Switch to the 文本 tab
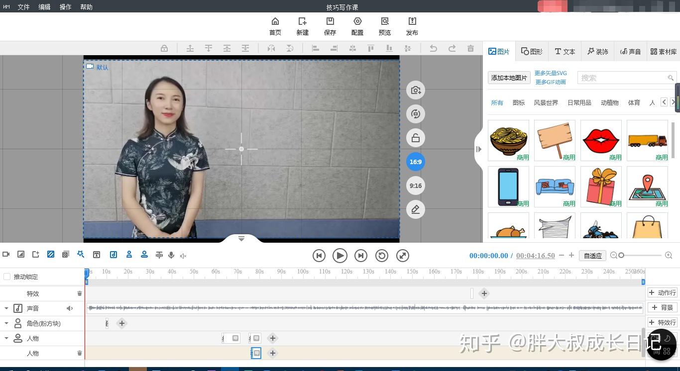This screenshot has height=371, width=680. click(565, 51)
